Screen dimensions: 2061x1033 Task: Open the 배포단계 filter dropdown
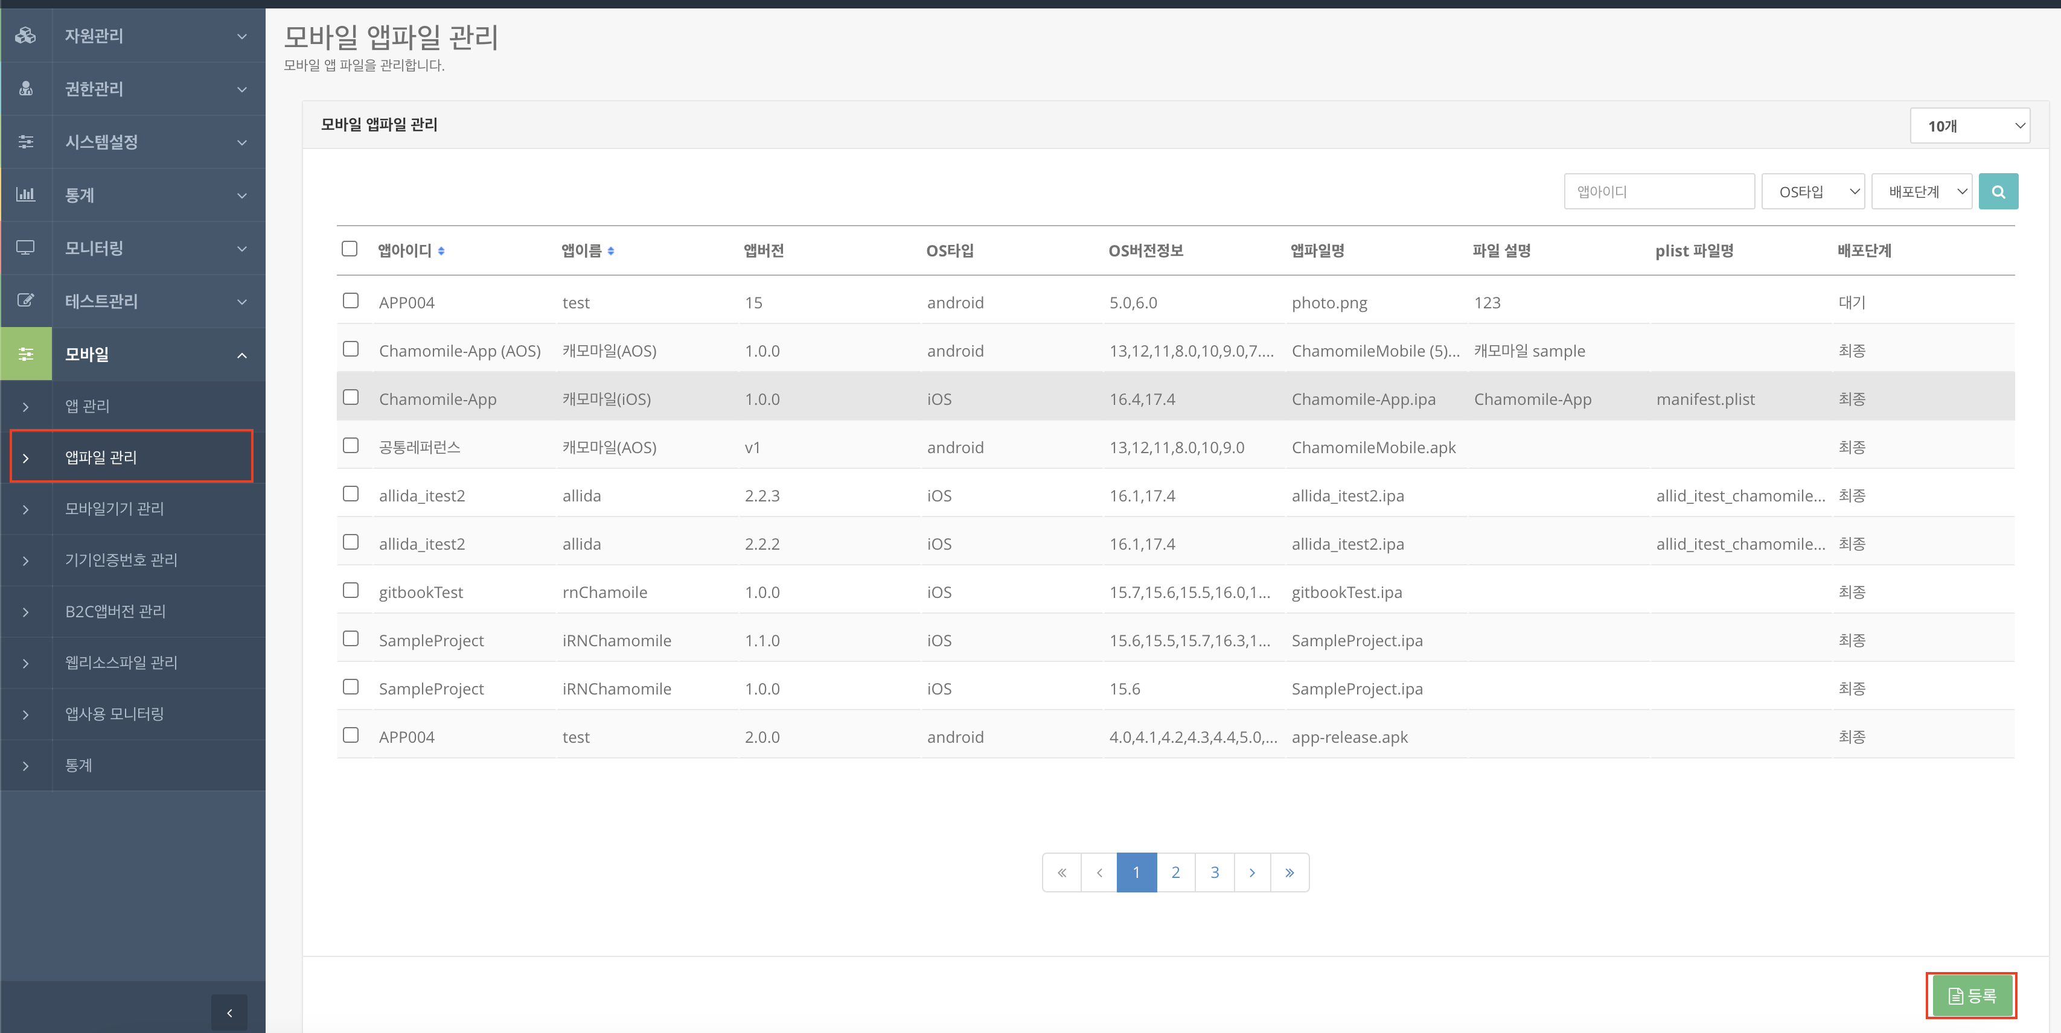tap(1922, 192)
